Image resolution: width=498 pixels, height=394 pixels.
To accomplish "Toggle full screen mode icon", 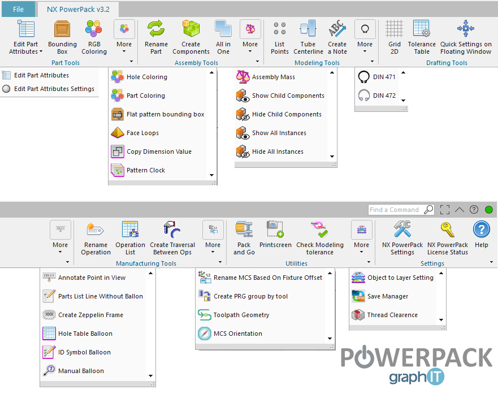I will [445, 210].
